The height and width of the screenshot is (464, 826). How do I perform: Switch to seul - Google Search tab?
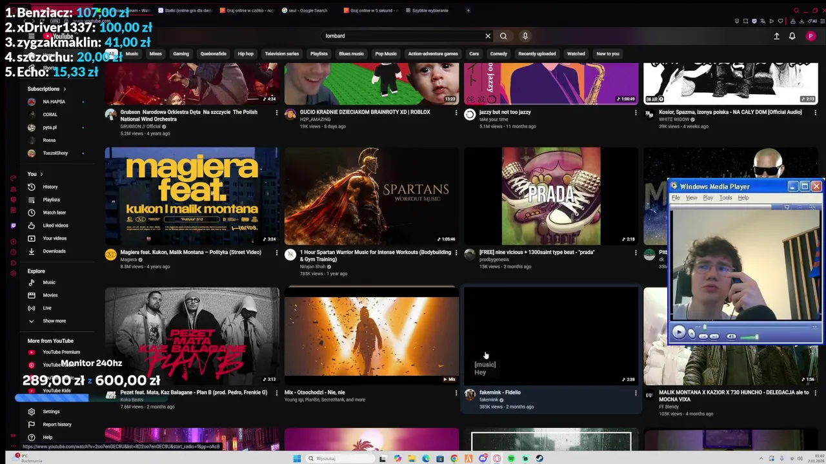pyautogui.click(x=308, y=10)
